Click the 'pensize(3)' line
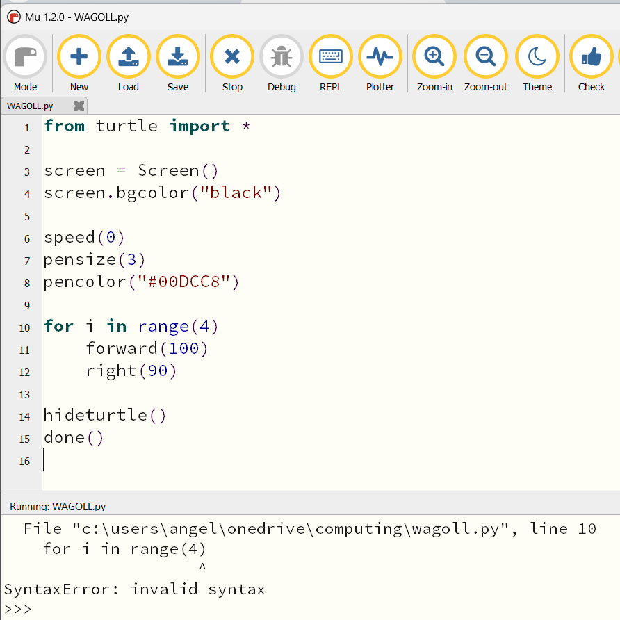 95,260
